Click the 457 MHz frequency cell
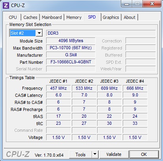The image size is (163, 161). click(x=58, y=88)
